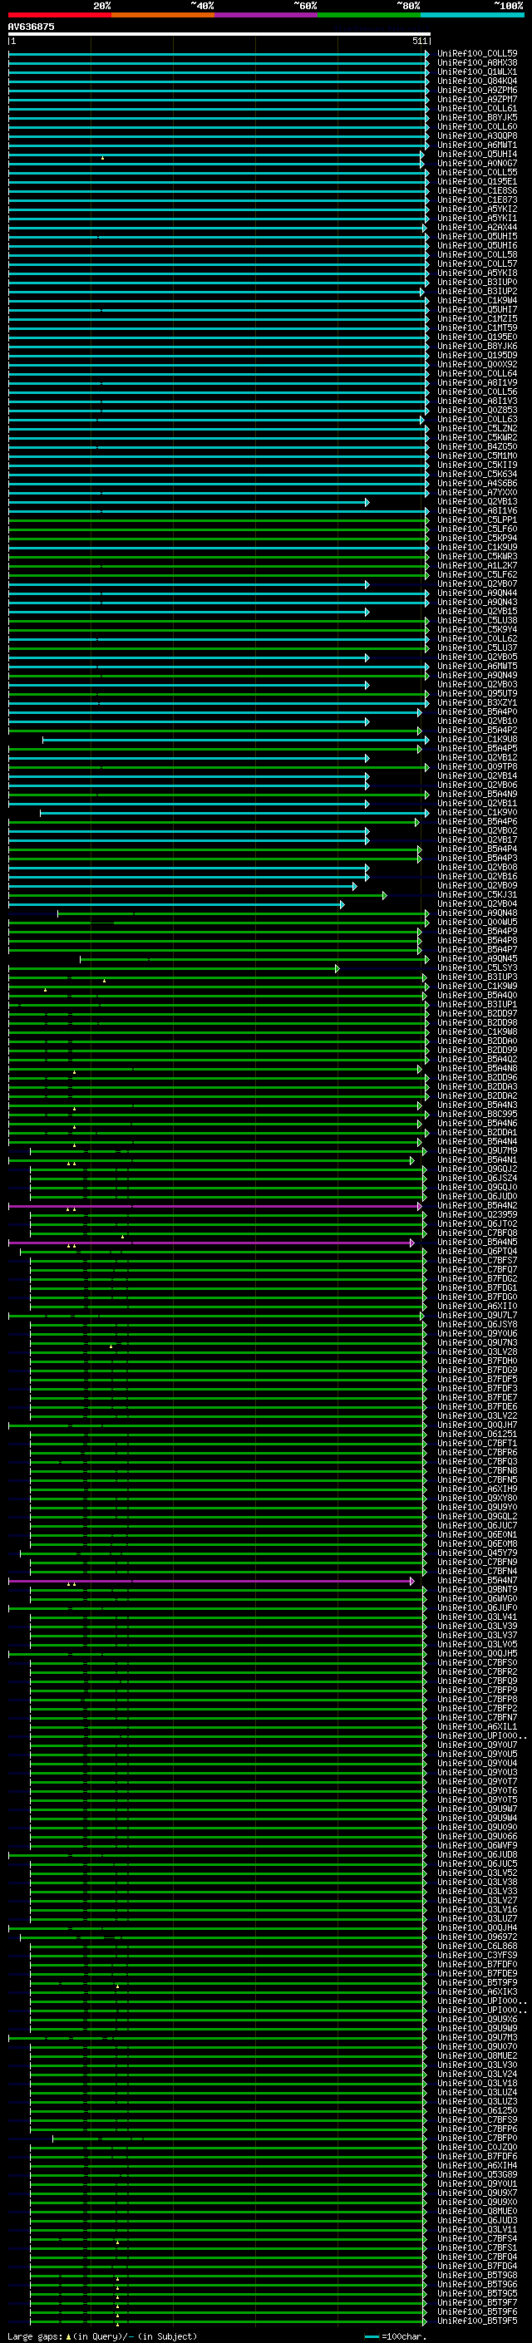The width and height of the screenshot is (532, 2343).
Task: Open hit UniRef100_Q95UT9
Action: pyautogui.click(x=476, y=694)
